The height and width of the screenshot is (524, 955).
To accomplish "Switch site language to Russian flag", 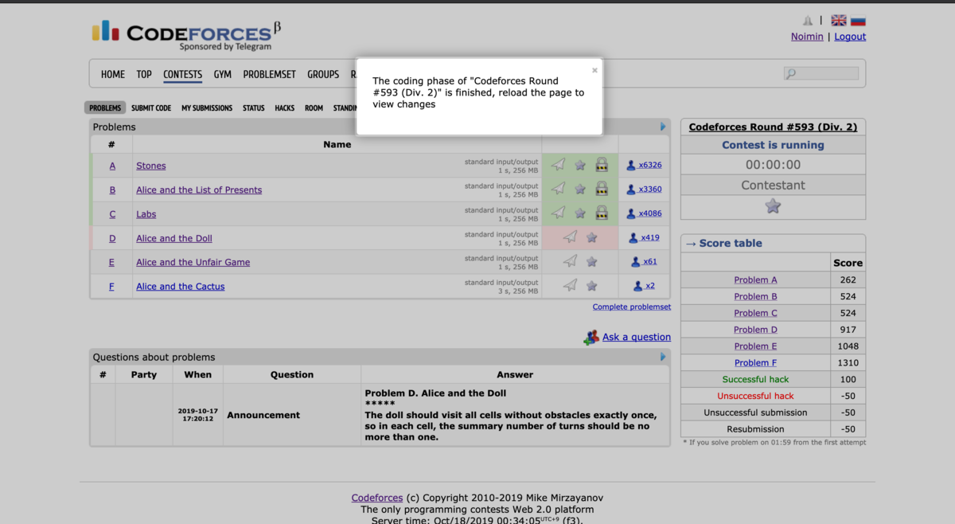I will [858, 21].
